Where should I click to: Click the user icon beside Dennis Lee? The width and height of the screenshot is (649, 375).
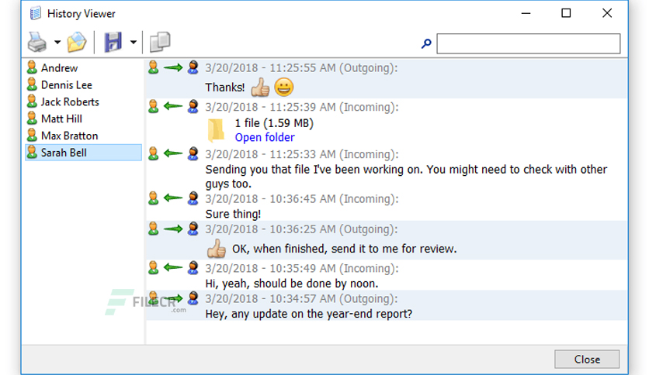pos(32,84)
